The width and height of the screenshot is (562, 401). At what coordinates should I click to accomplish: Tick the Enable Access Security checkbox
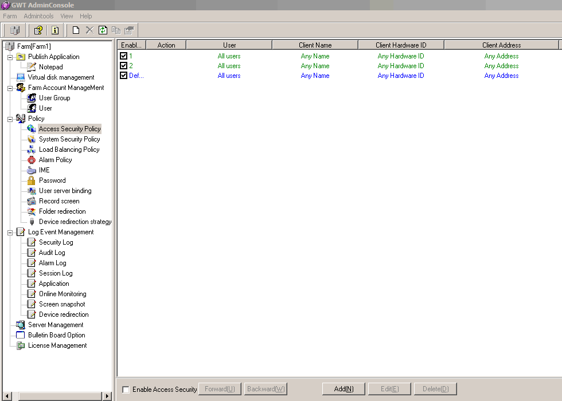tap(126, 390)
